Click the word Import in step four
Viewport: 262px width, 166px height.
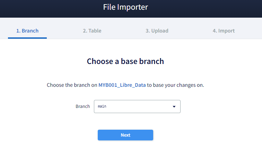point(226,31)
